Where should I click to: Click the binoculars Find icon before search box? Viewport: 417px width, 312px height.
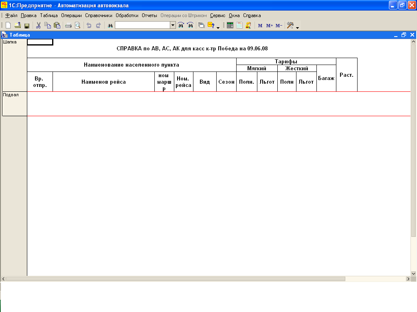coord(110,26)
